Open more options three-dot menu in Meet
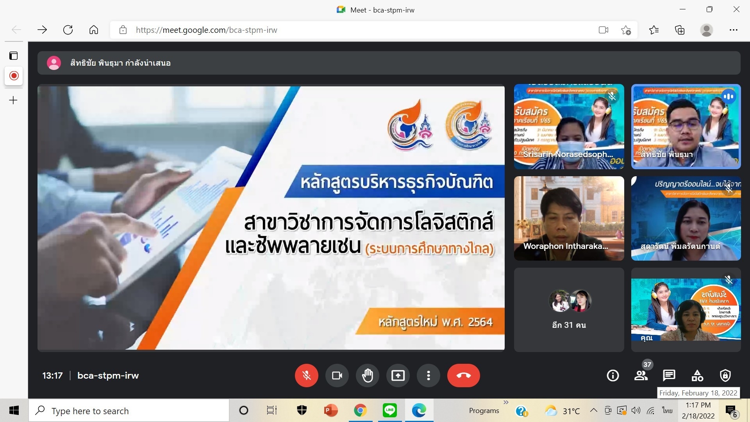Screen dimensions: 750x422 click(x=429, y=376)
